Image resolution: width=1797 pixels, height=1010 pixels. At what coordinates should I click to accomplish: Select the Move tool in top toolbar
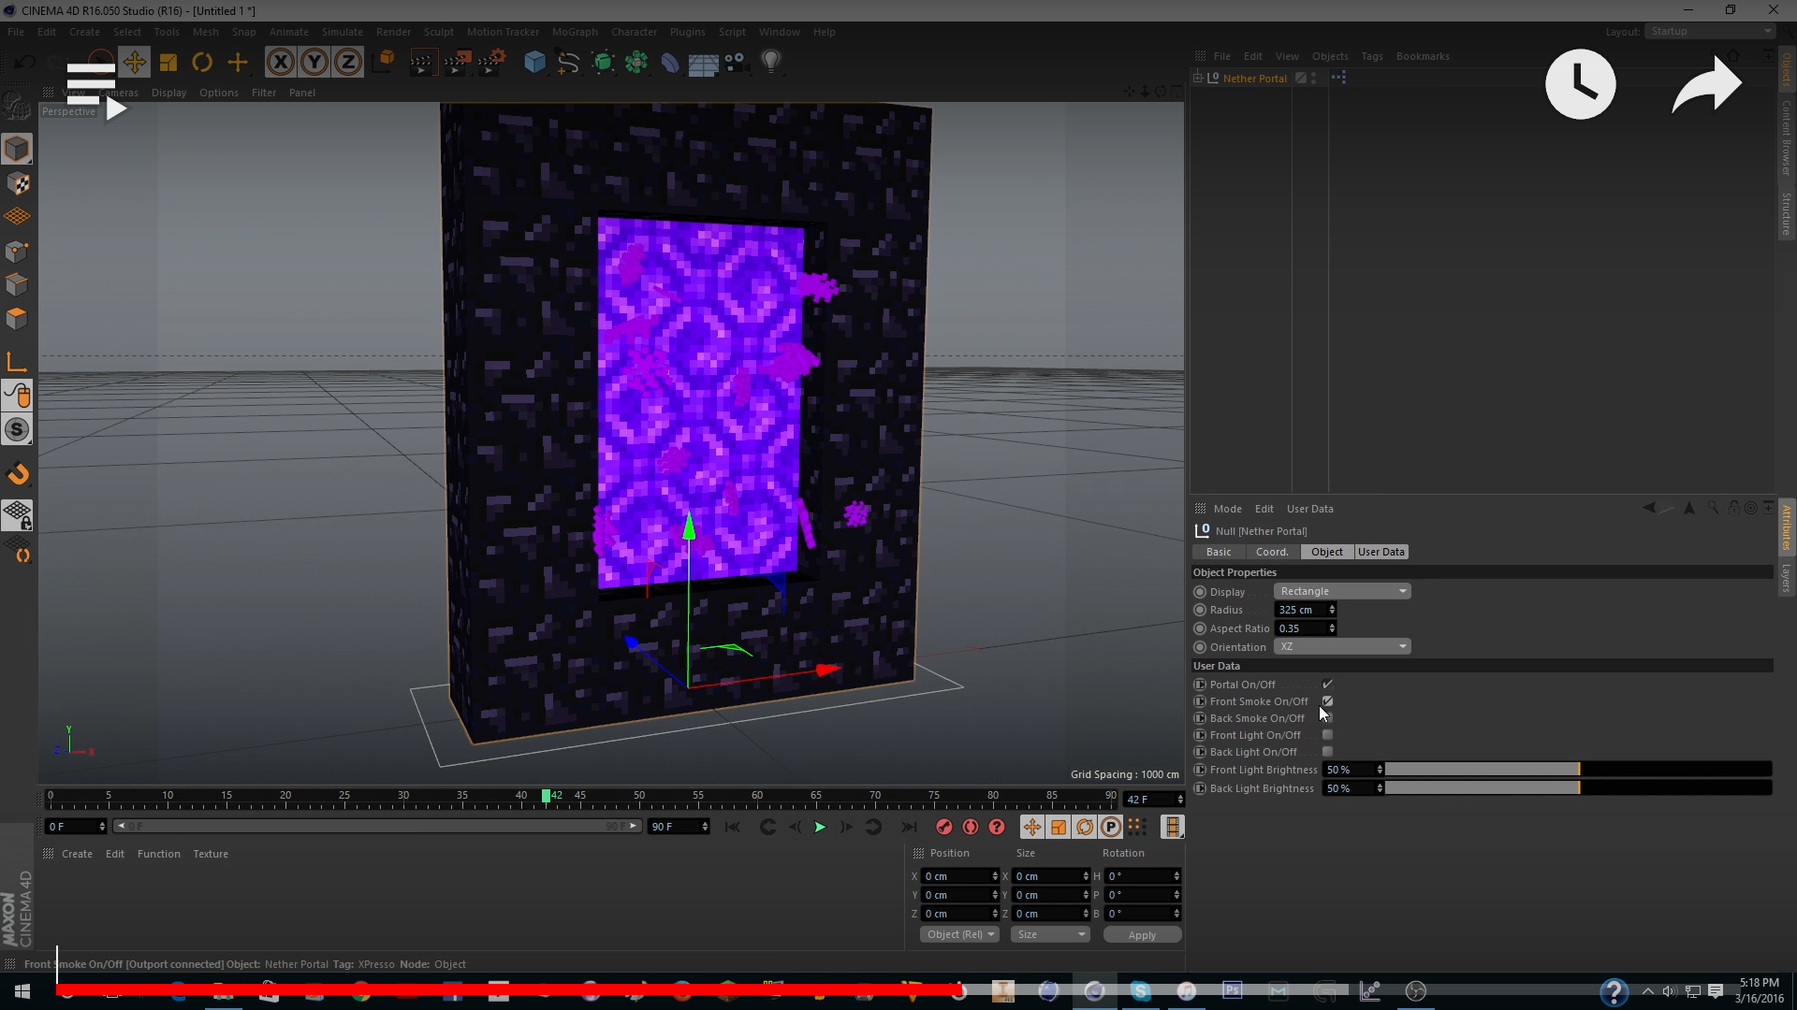point(134,63)
